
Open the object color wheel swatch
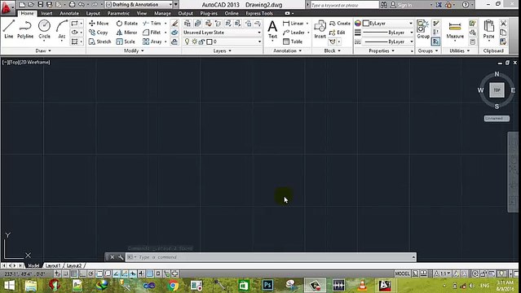coord(358,24)
